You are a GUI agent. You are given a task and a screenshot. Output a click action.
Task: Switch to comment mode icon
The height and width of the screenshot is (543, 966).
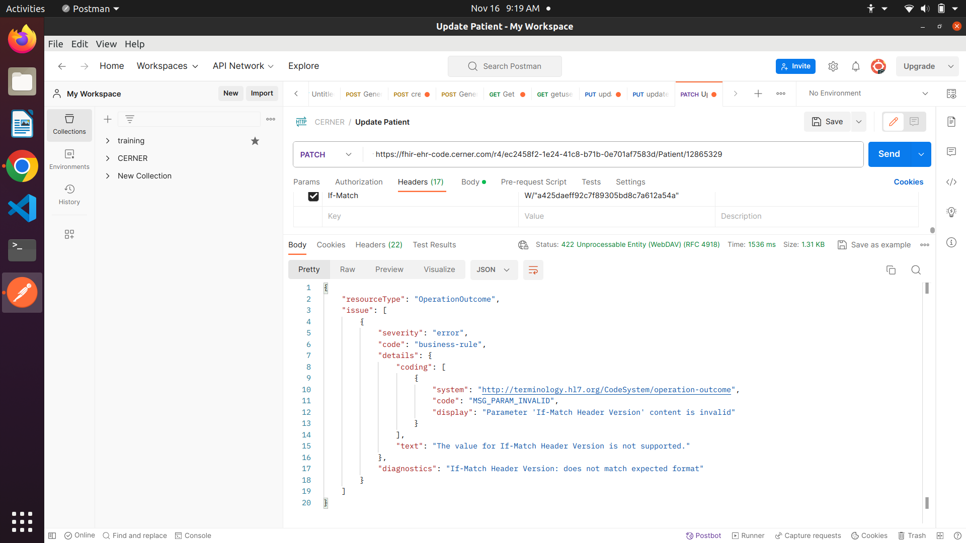tap(914, 122)
